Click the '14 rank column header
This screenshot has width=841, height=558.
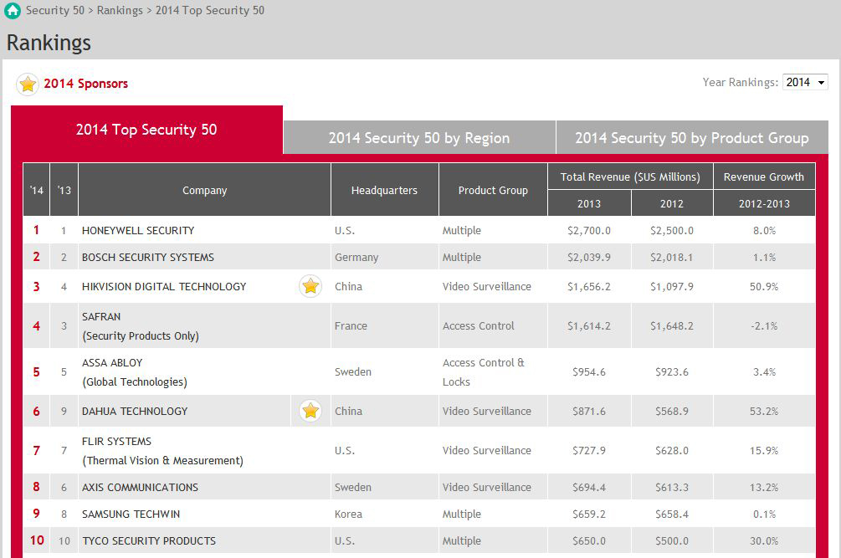coord(37,190)
